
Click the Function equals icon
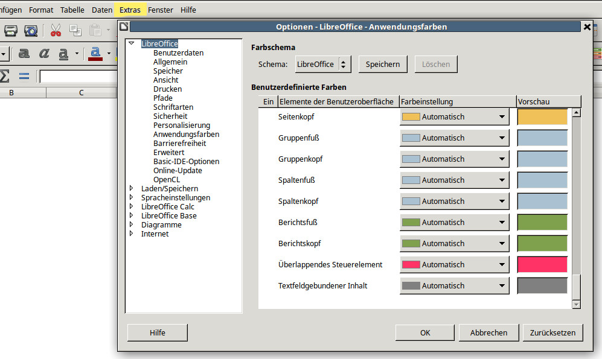24,76
